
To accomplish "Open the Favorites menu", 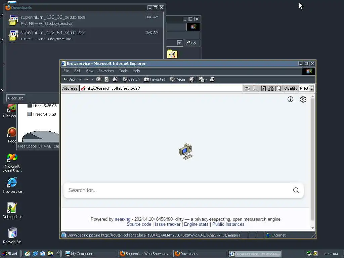I will pyautogui.click(x=106, y=71).
